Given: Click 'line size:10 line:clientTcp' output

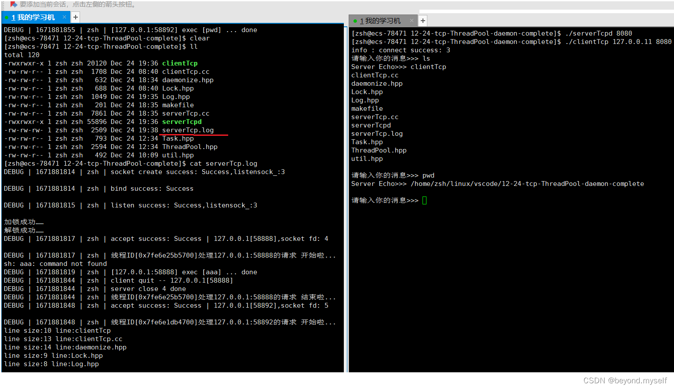Looking at the screenshot, I should click(x=57, y=331).
